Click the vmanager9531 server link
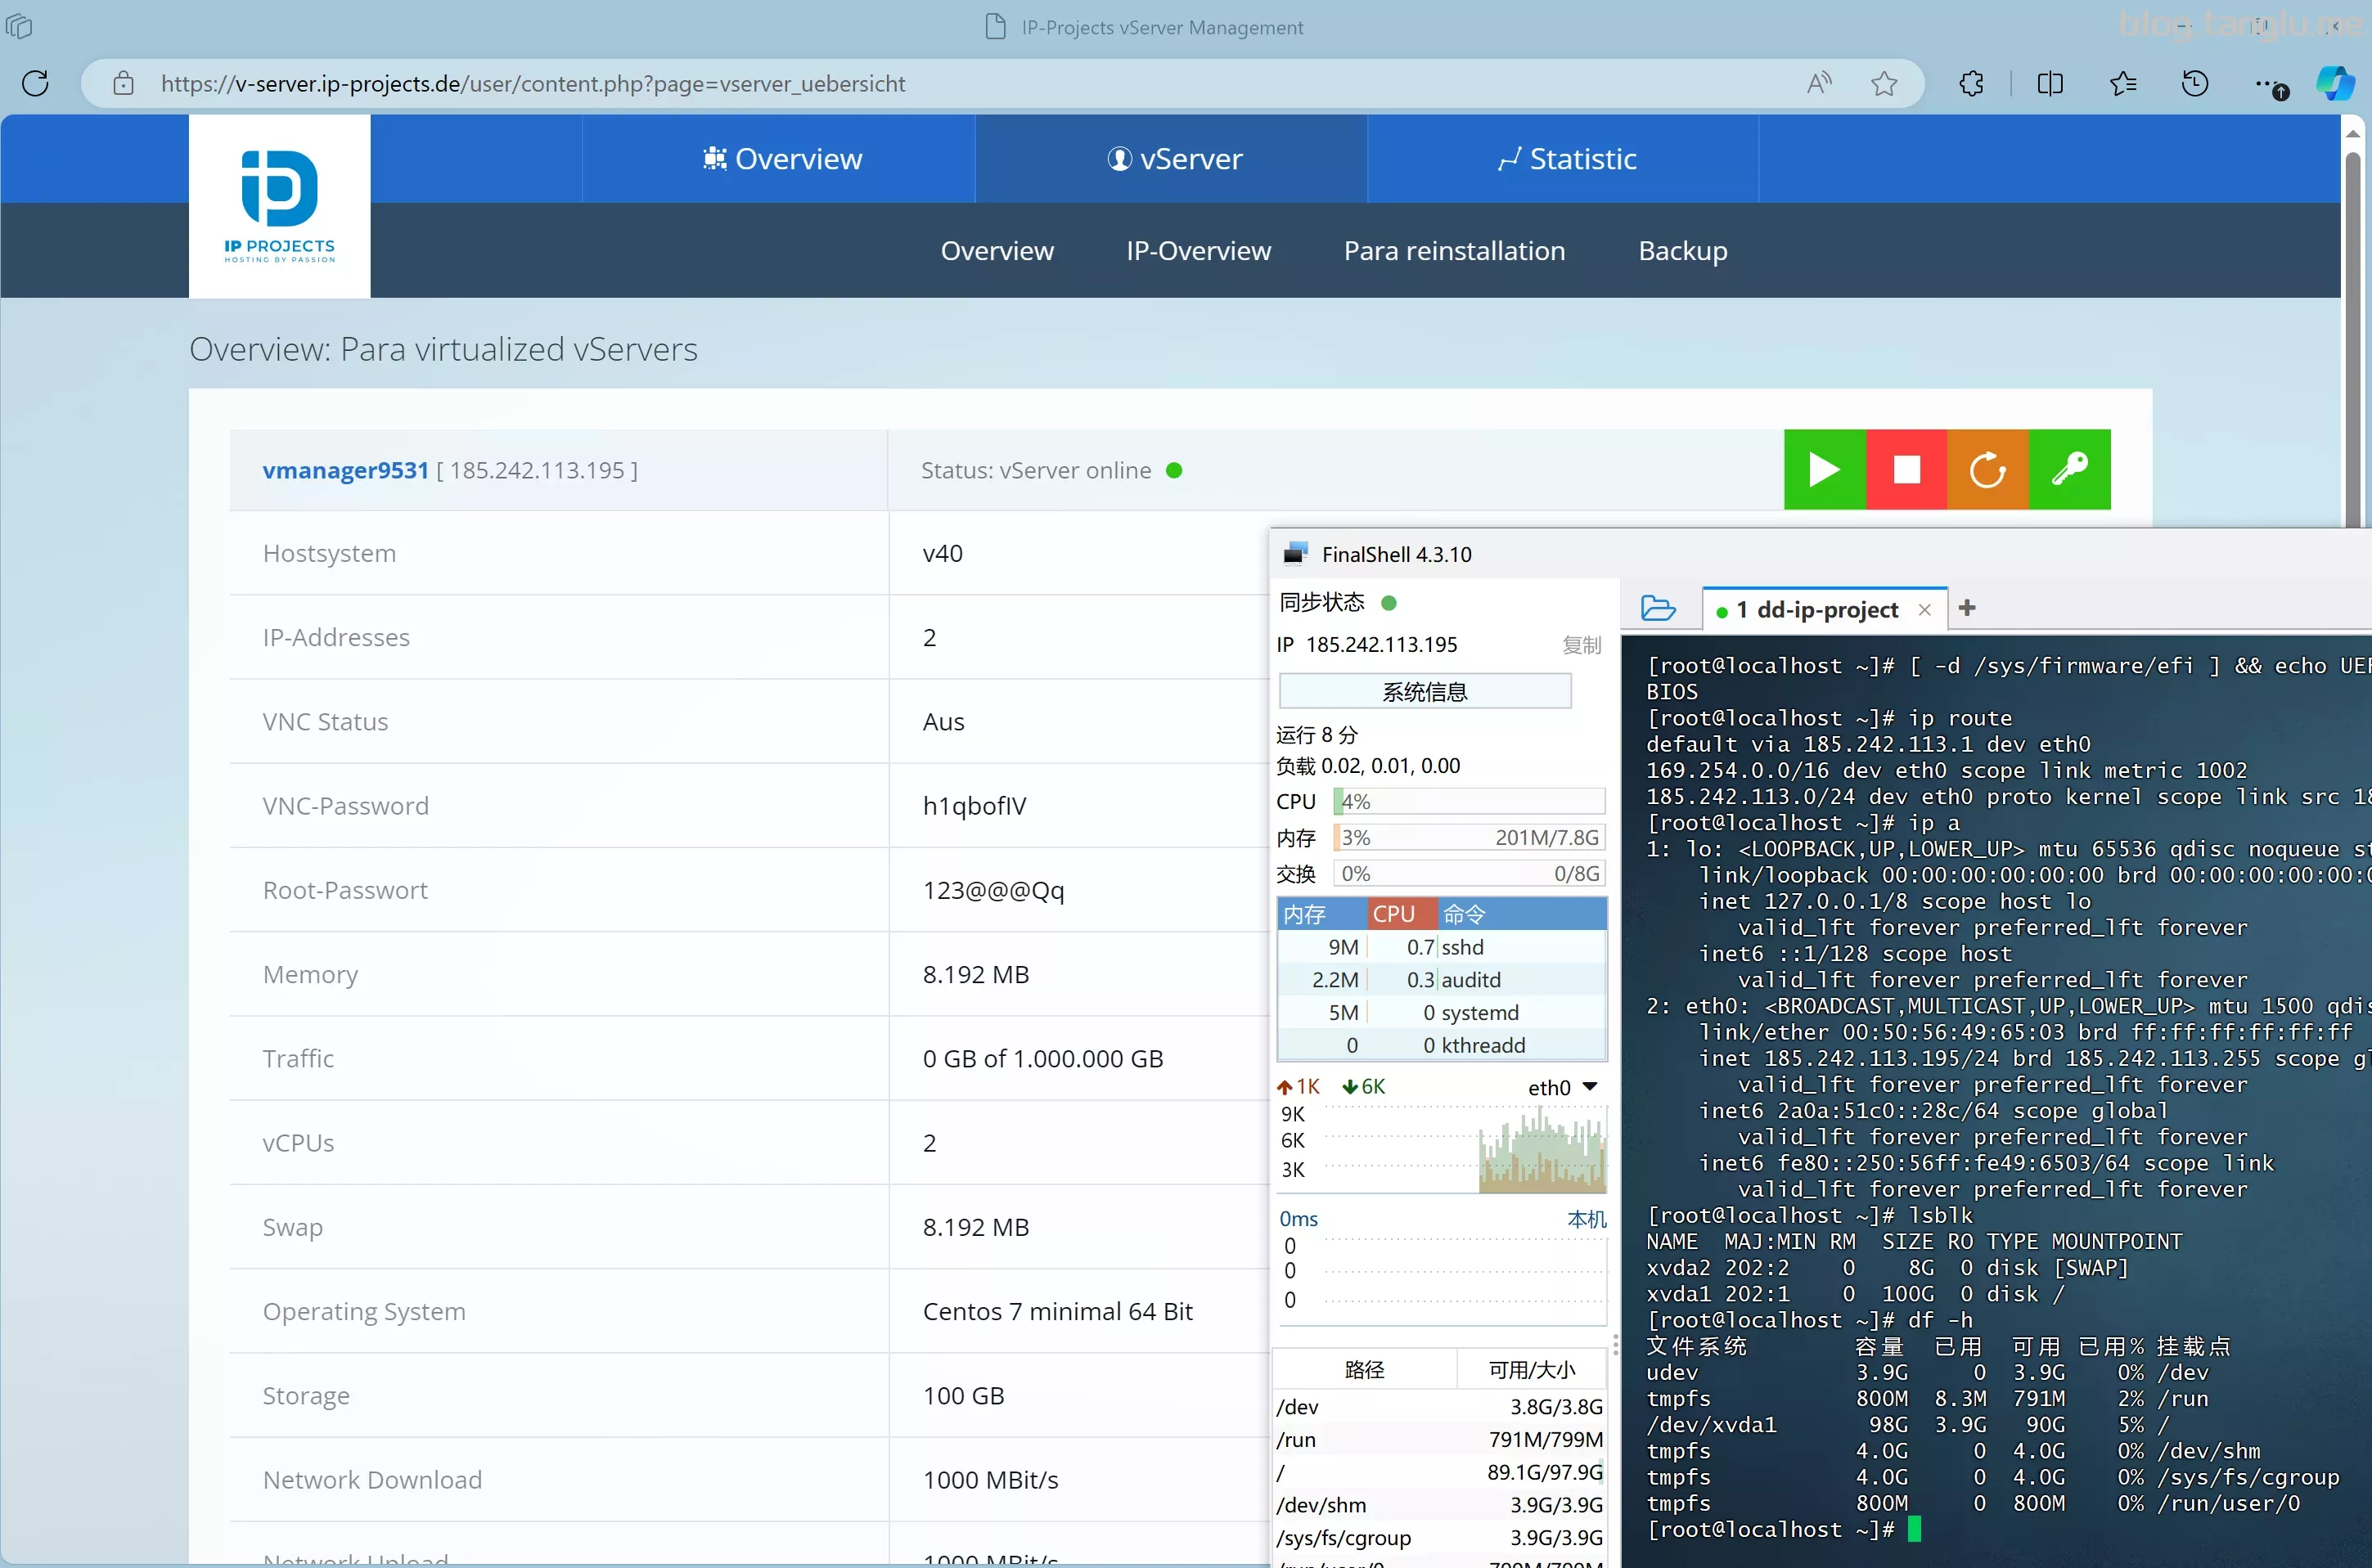The image size is (2372, 1568). coord(345,471)
